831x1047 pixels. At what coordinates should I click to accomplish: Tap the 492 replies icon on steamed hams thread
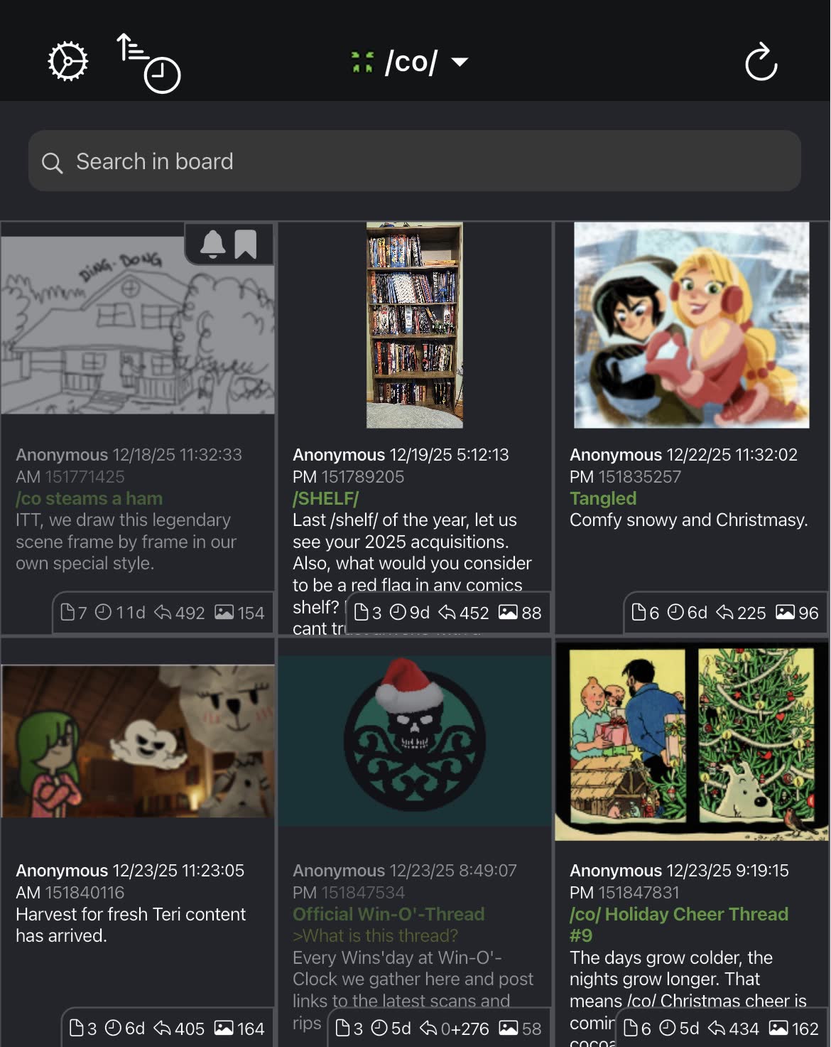[x=163, y=612]
